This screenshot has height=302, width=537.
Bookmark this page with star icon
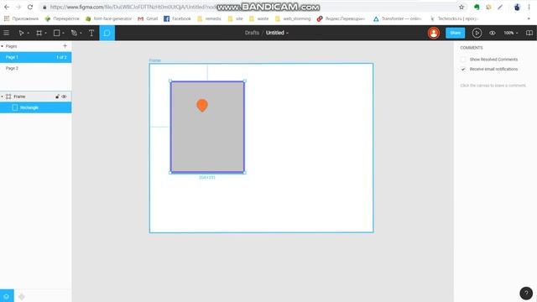(x=461, y=7)
